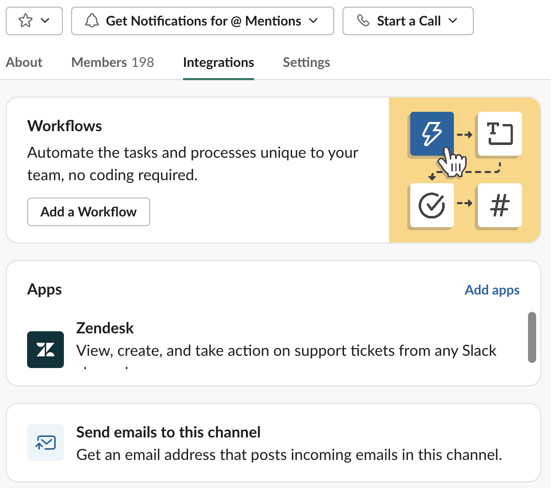Click the Apps list scrollbar
Screen dimensions: 551x488
(532, 337)
